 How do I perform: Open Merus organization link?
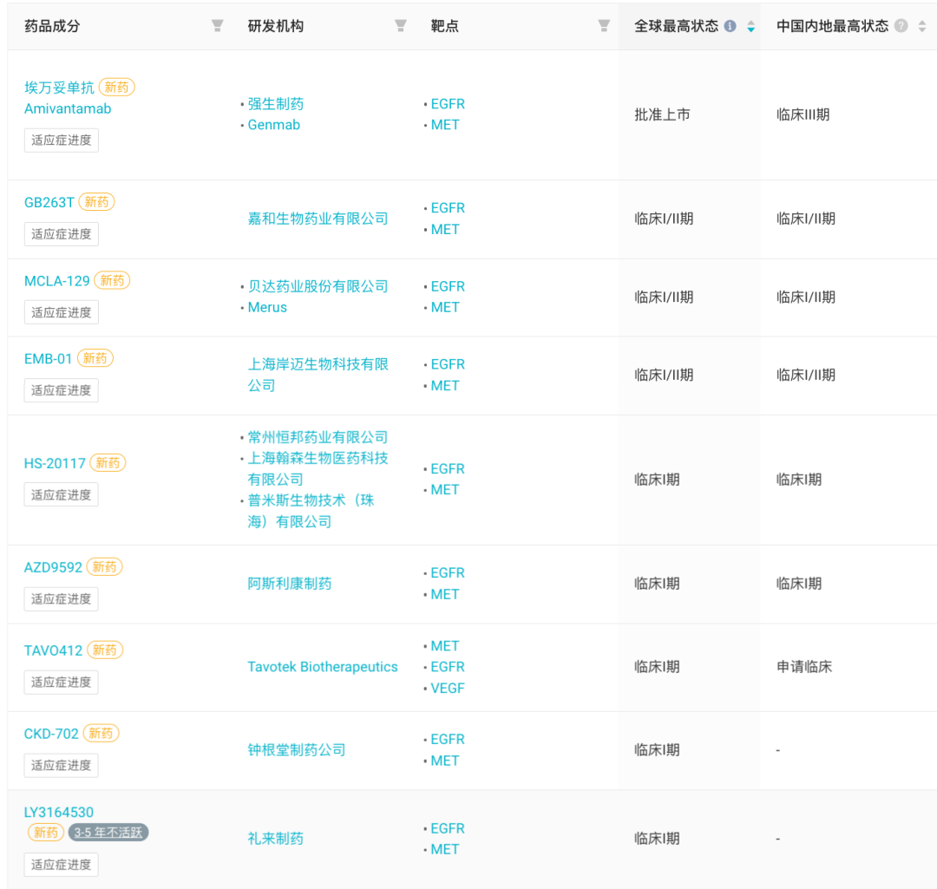[x=267, y=307]
